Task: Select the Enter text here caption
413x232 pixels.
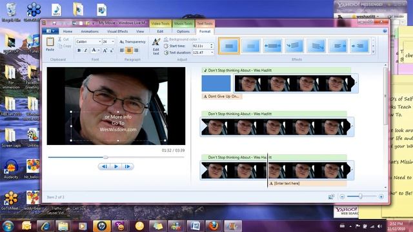Action: coord(307,183)
